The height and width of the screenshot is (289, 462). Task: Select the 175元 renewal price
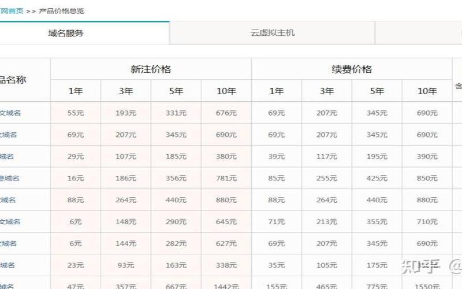point(377,265)
